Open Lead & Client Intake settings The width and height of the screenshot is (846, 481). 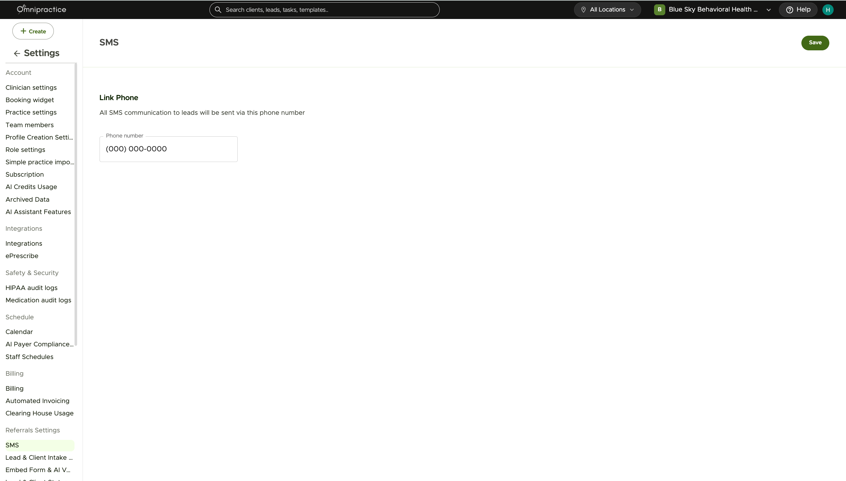(39, 457)
